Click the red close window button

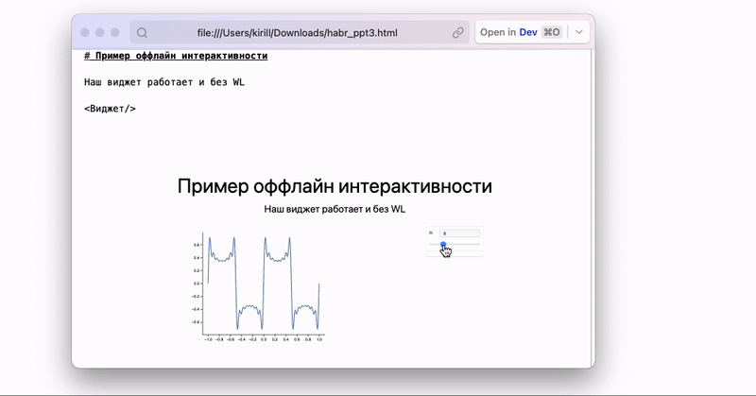point(85,32)
